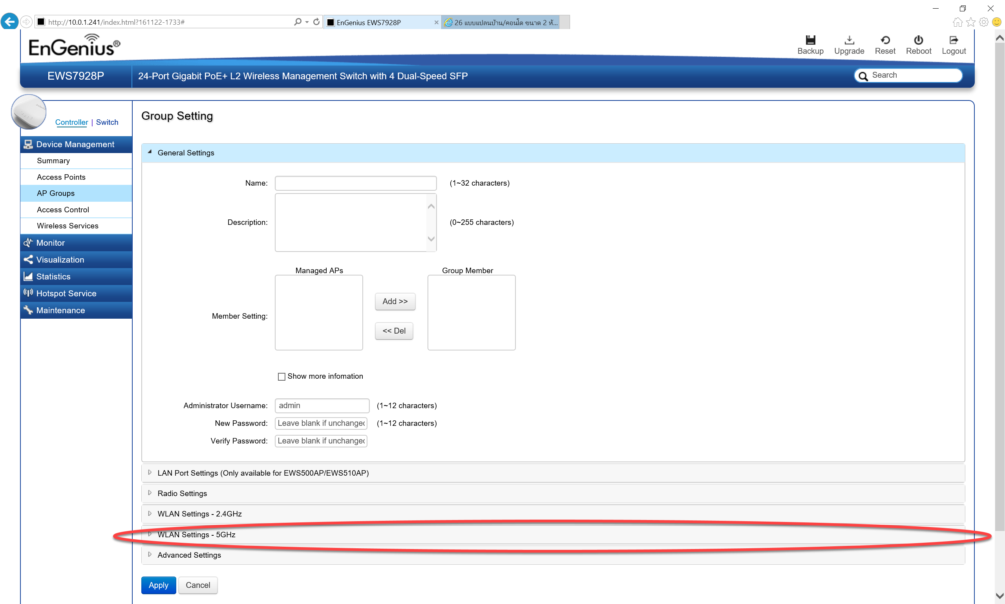
Task: Click the Verify Password field
Action: click(x=321, y=440)
